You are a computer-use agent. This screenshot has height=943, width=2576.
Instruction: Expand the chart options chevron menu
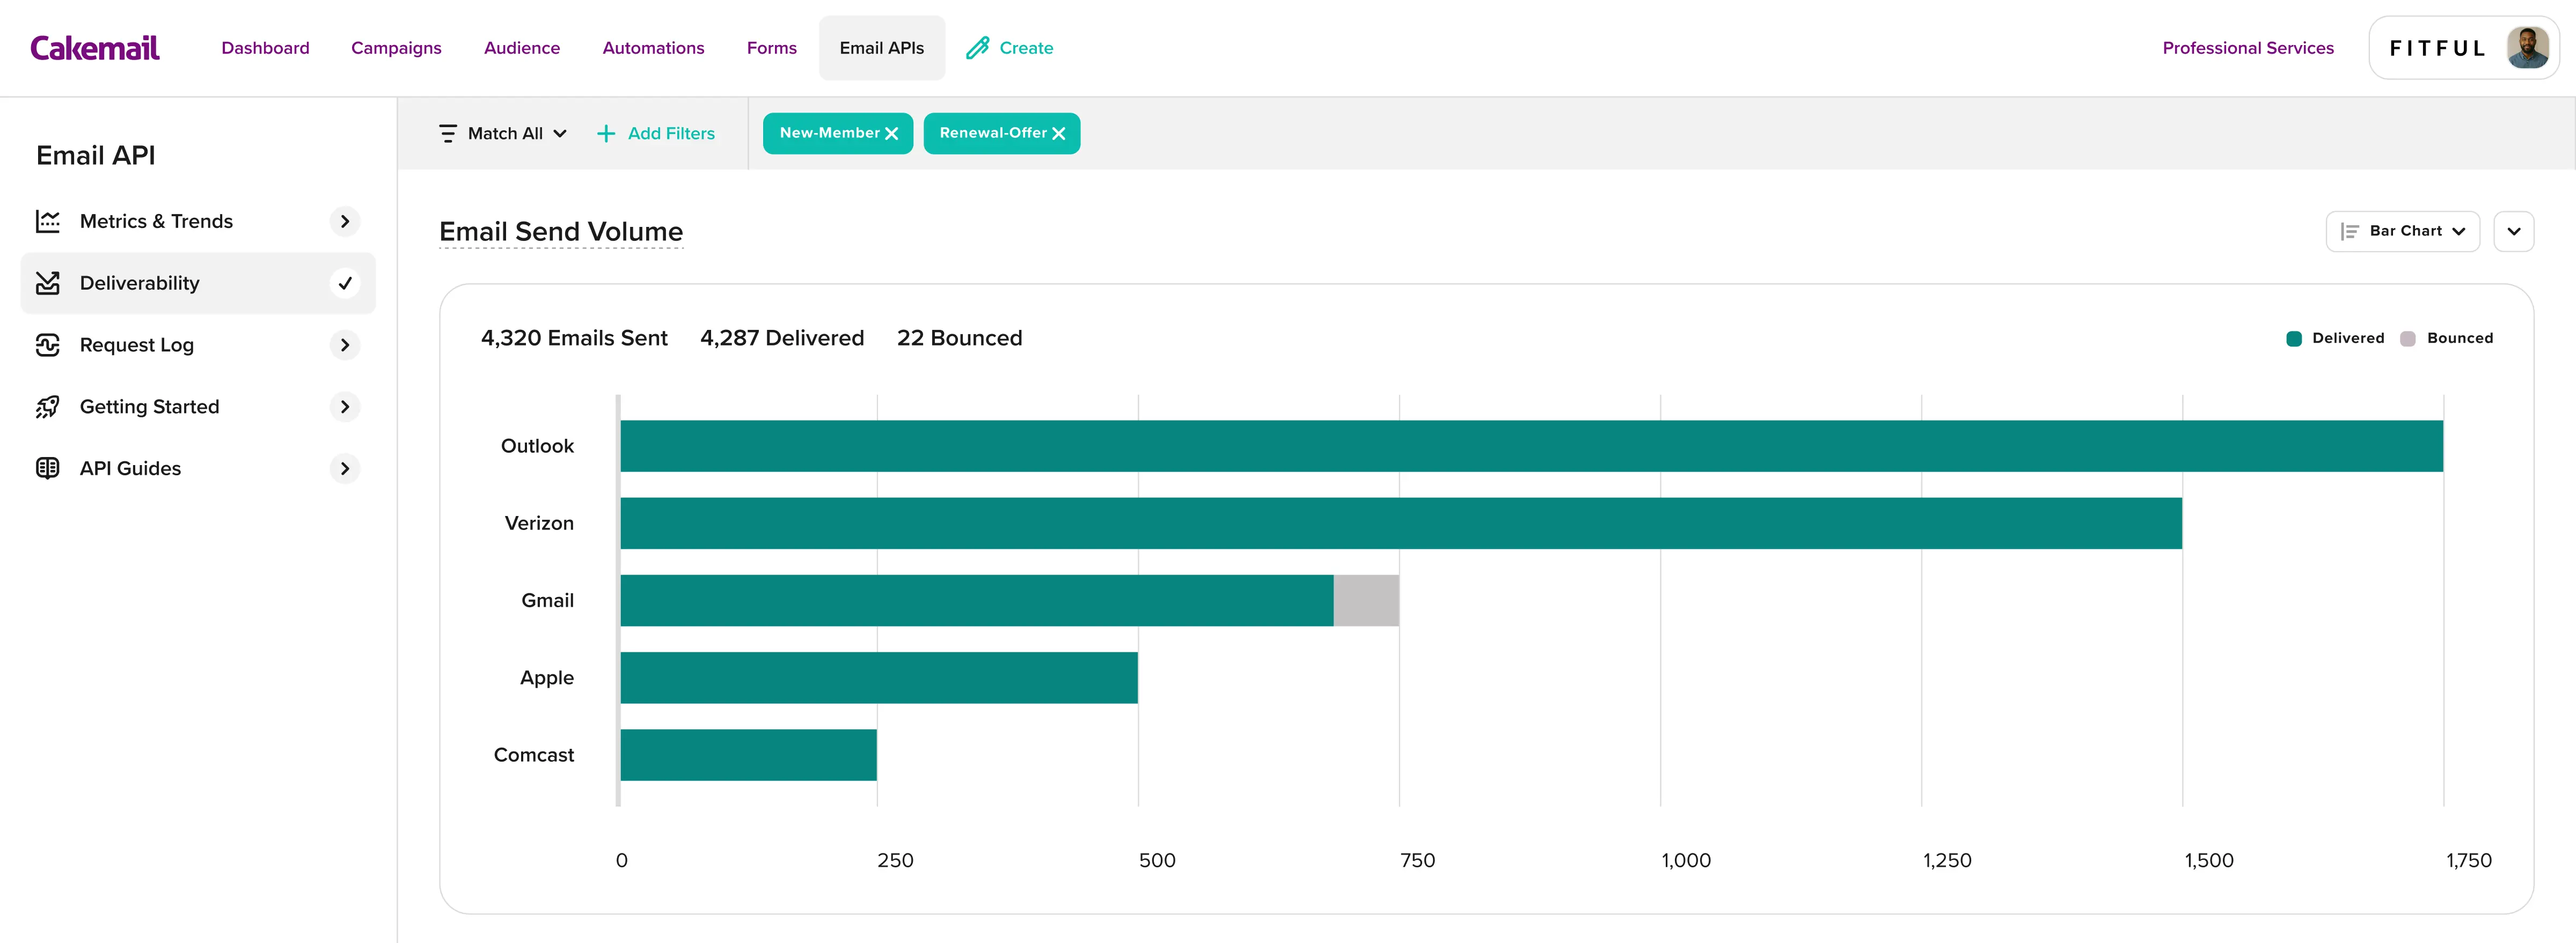2513,231
